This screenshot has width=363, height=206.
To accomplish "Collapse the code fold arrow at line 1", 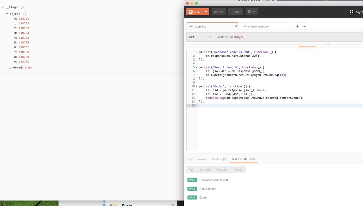I will click(x=196, y=52).
